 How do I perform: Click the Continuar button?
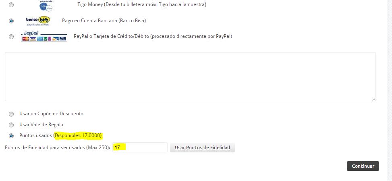363,166
